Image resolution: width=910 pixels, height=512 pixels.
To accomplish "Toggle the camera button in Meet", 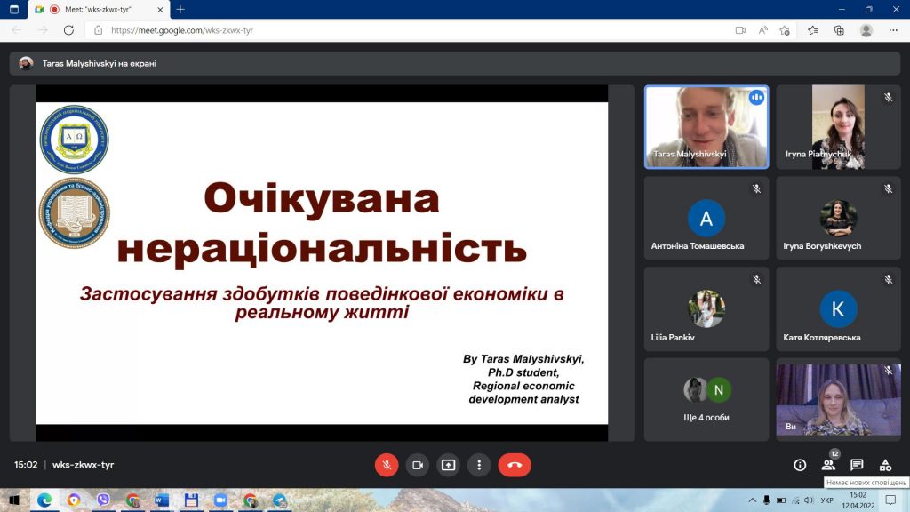I will [x=418, y=465].
